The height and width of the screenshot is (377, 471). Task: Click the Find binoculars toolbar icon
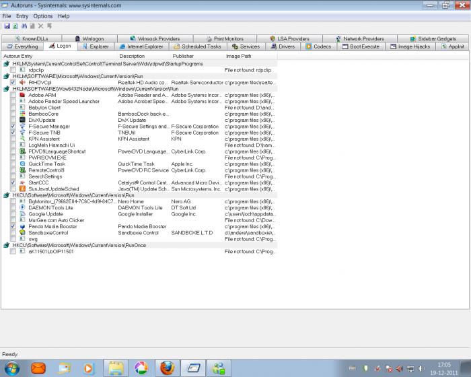click(24, 26)
